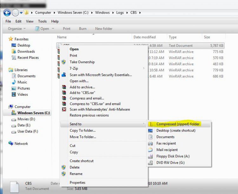
Task: Open the View menu
Action: pos(30,21)
